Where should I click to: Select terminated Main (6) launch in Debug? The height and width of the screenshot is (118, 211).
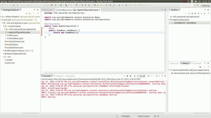(x=191, y=70)
